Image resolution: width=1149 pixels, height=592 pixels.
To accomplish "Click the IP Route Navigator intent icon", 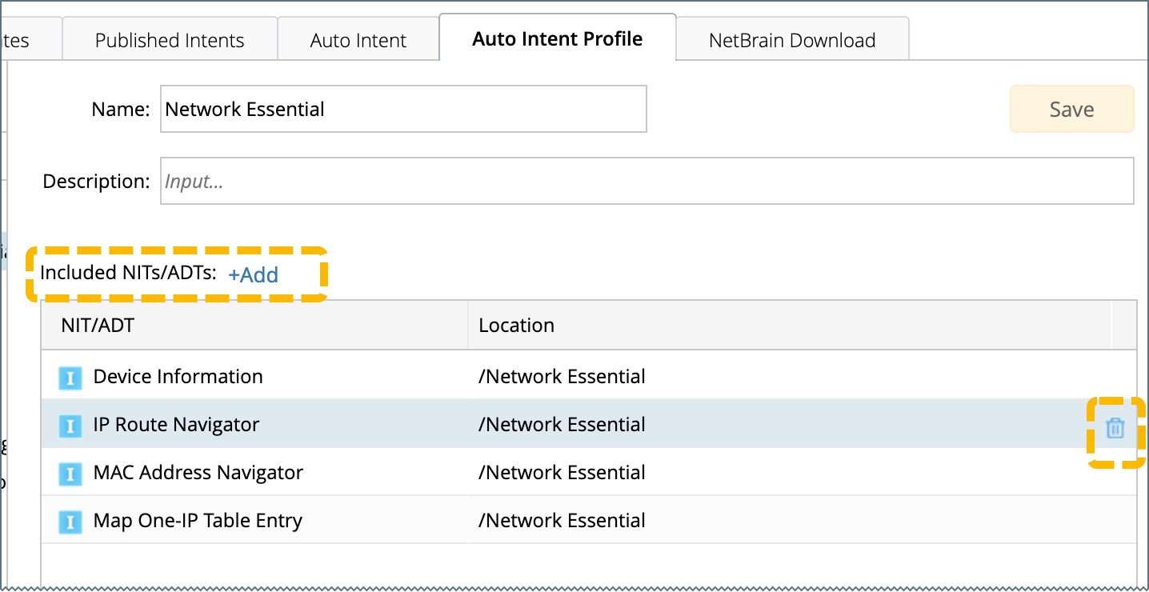I will 70,426.
